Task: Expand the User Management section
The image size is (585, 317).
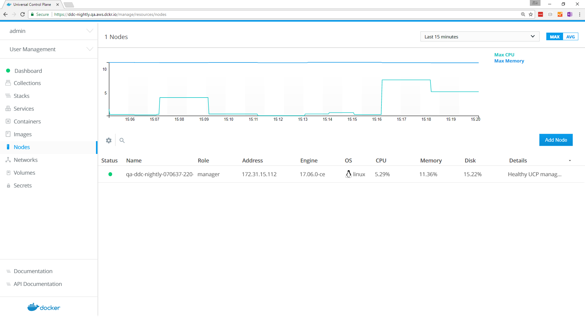Action: click(49, 49)
